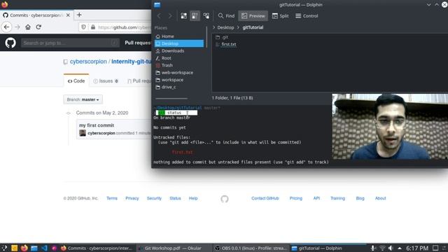This screenshot has height=252, width=448.
Task: Click About in GitHub footer
Action: [x=380, y=198]
